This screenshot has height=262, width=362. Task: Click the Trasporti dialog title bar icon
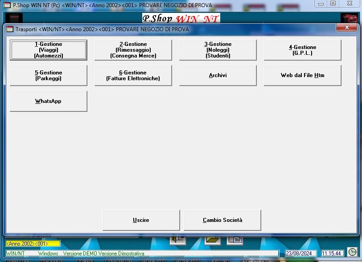(x=10, y=29)
